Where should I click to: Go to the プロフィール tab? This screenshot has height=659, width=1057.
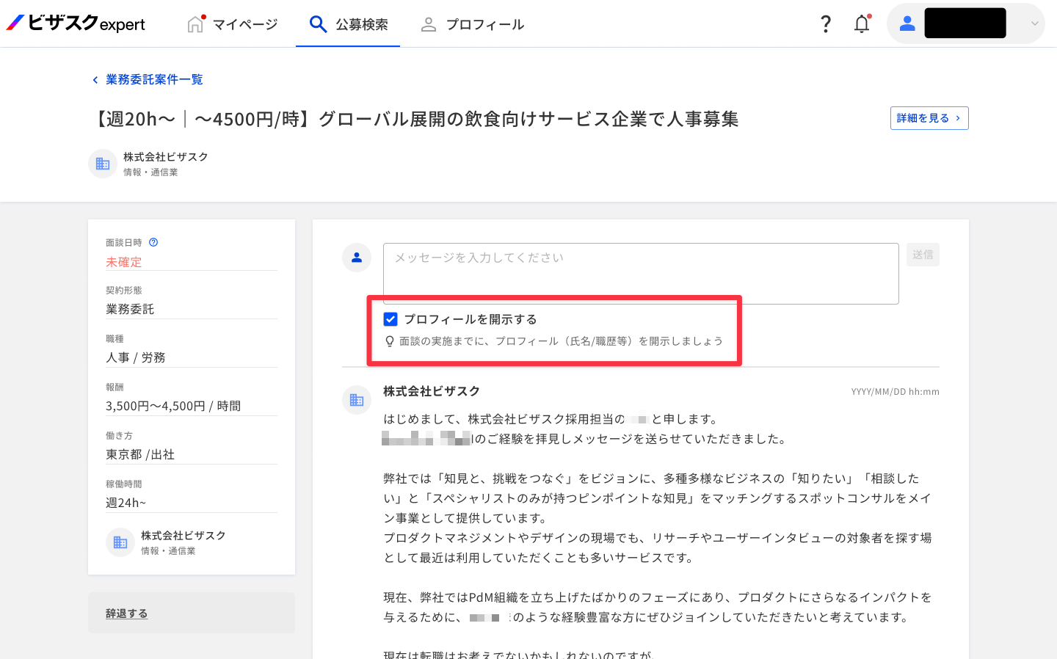472,24
